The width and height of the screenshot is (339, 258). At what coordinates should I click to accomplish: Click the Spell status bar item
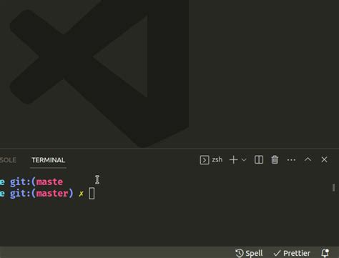point(249,253)
